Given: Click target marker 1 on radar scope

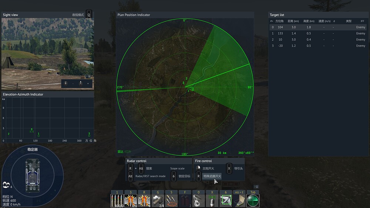Looking at the screenshot, I should 188,90.
